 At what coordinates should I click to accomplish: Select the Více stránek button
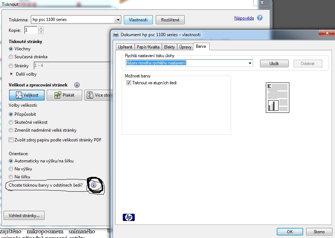[x=97, y=95]
